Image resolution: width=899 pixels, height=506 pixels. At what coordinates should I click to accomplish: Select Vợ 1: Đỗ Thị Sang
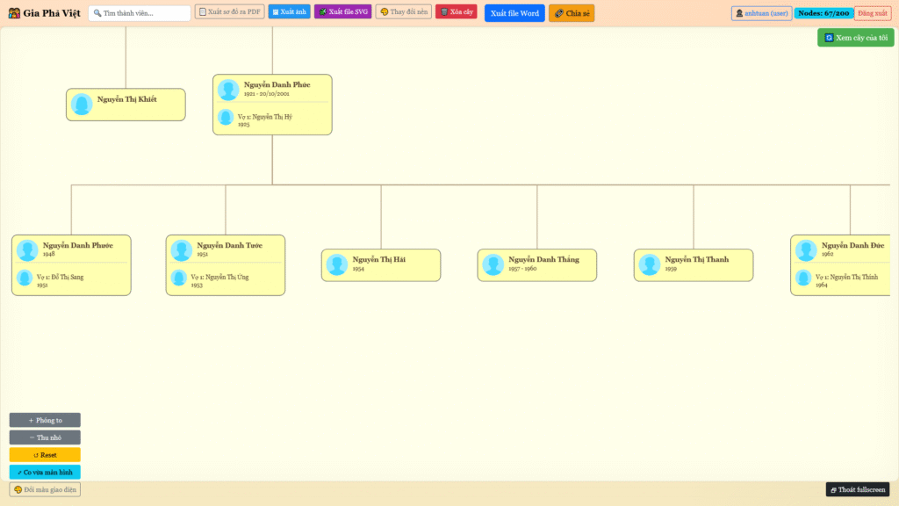click(61, 277)
